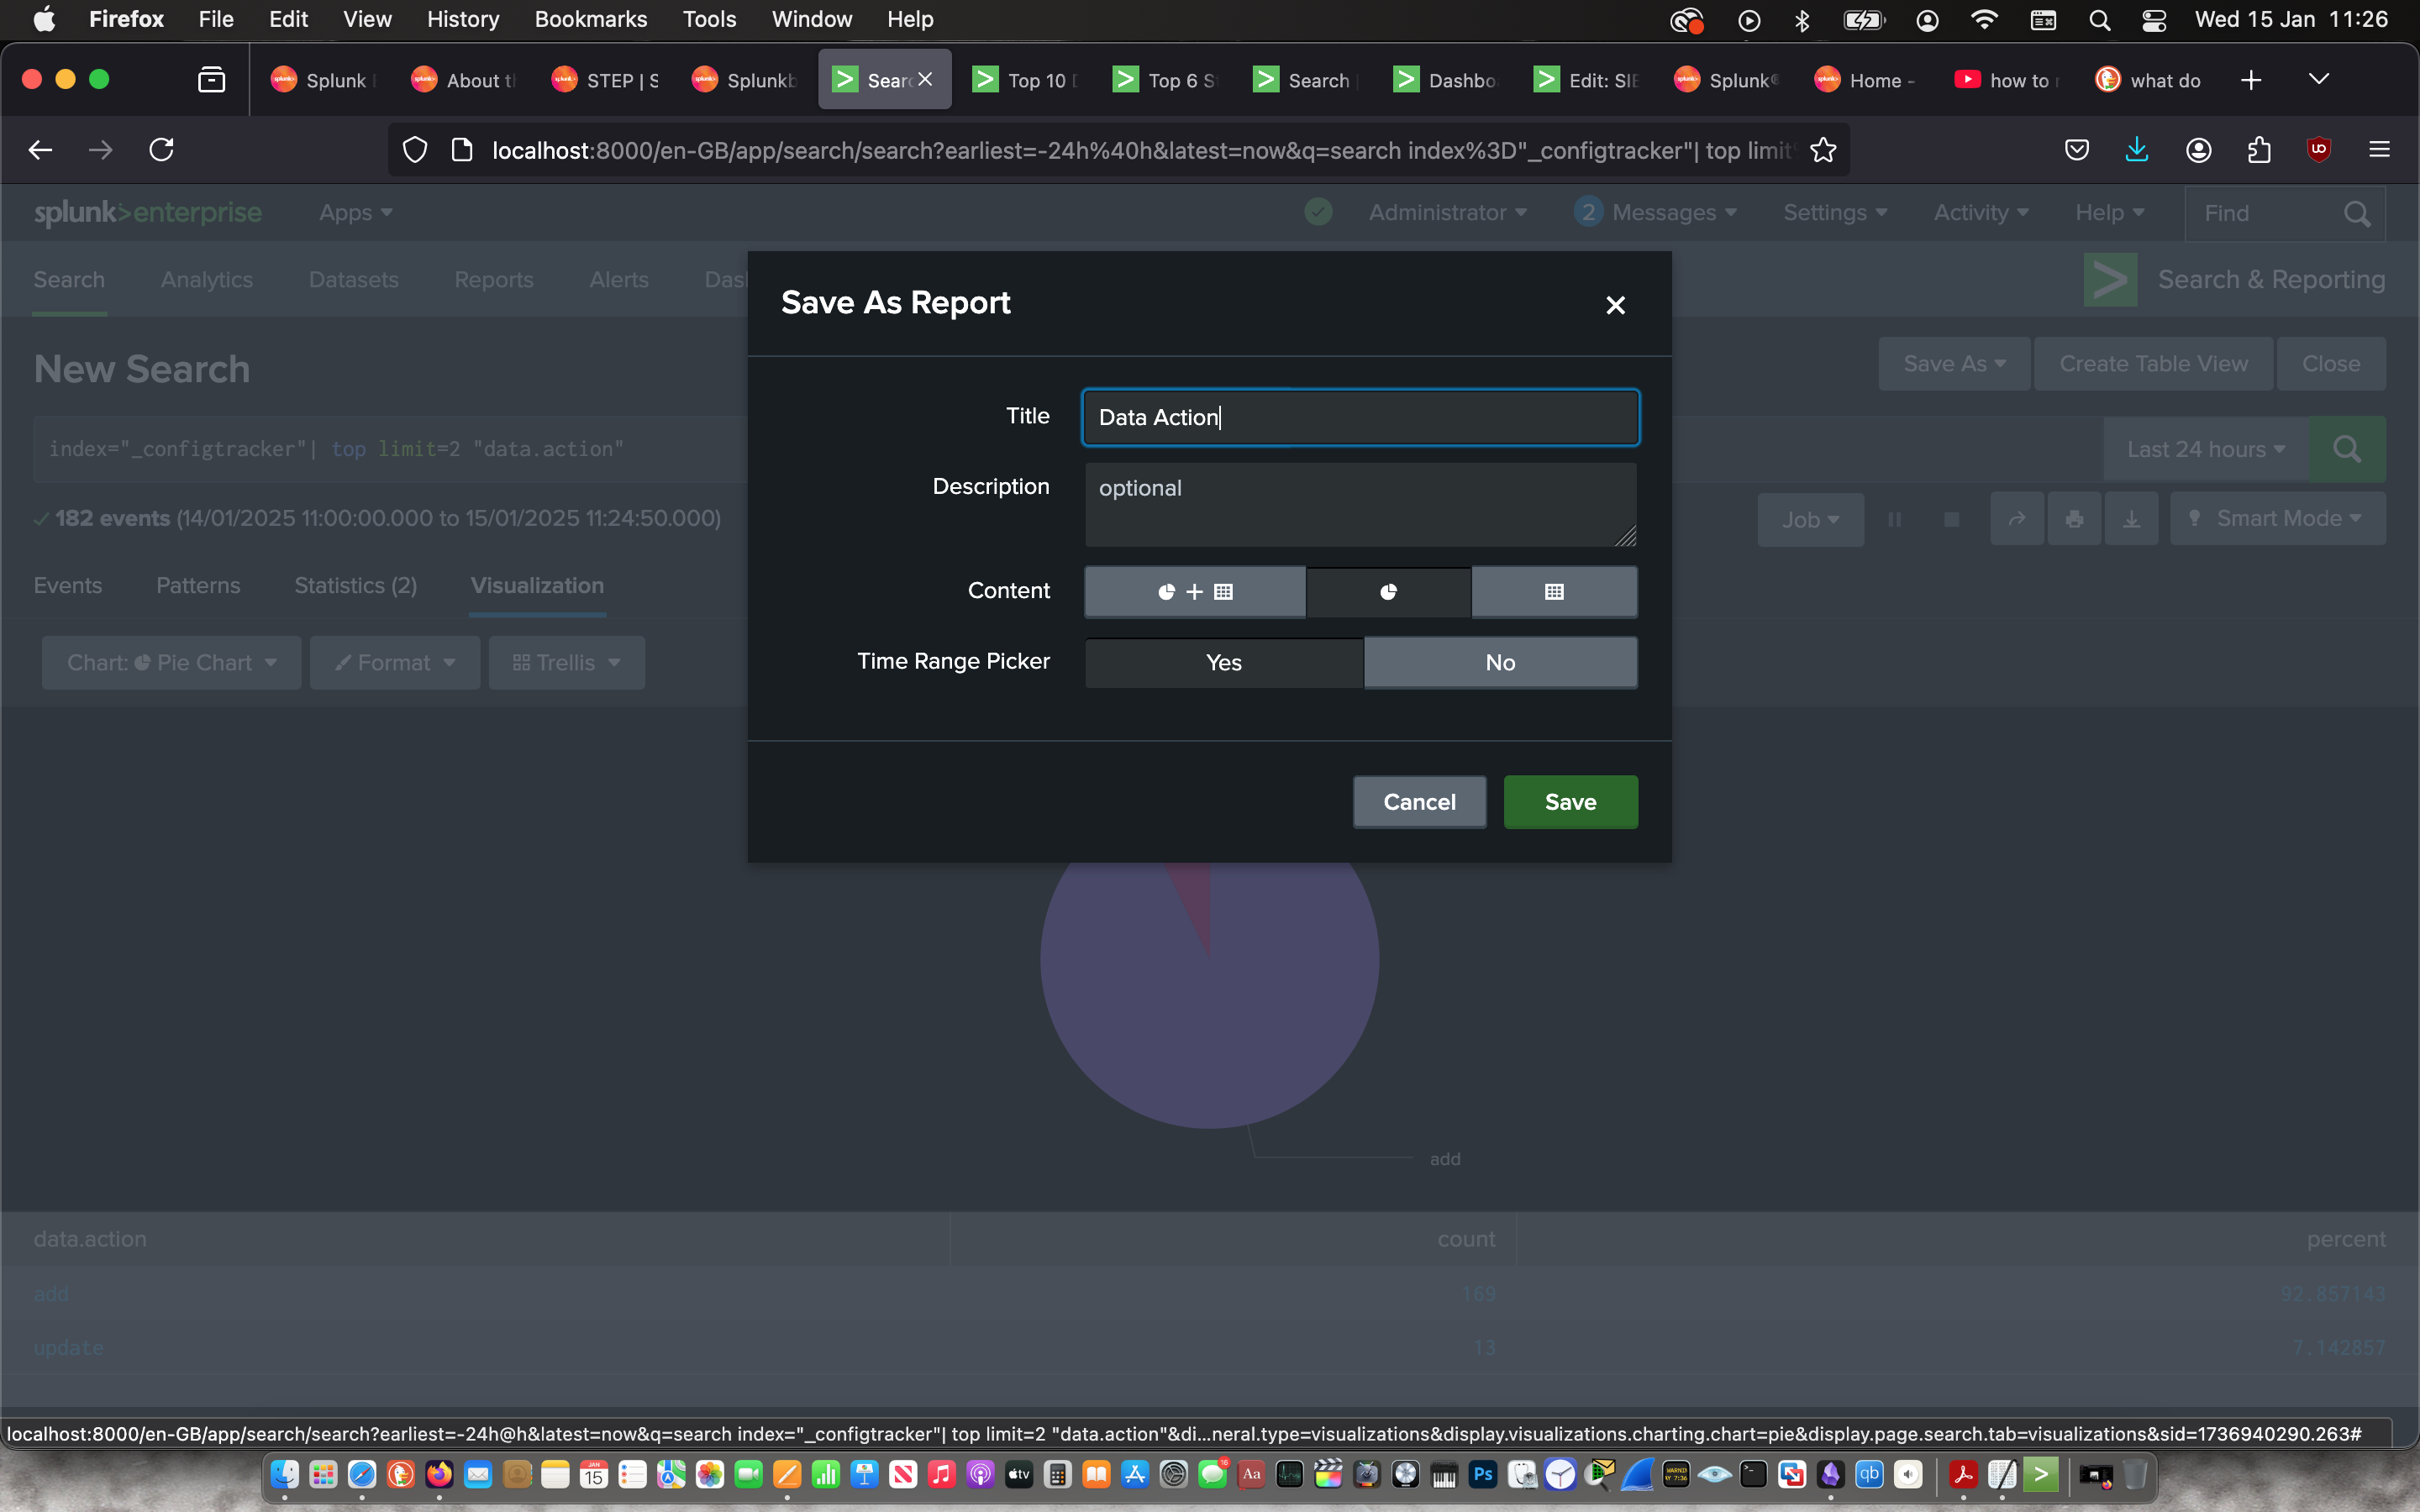The image size is (2420, 1512).
Task: Bookmark this page with star icon
Action: [1823, 150]
